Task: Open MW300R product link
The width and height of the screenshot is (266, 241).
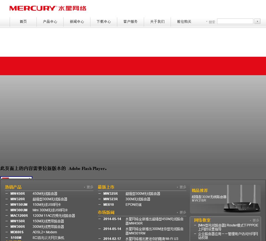Action: click(18, 227)
